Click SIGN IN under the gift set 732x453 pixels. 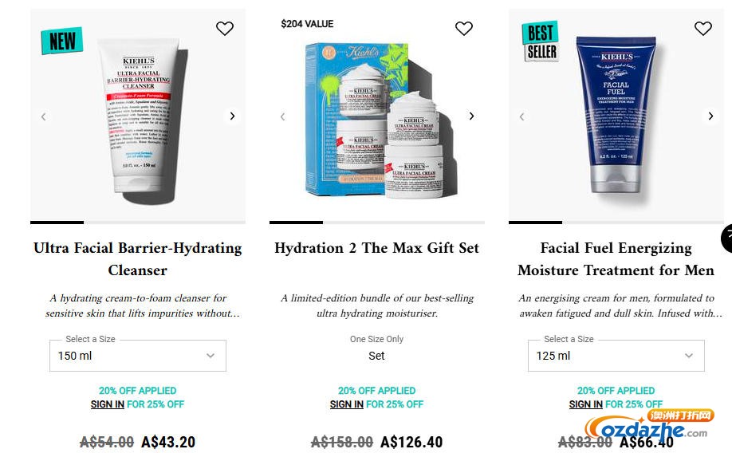pos(346,404)
